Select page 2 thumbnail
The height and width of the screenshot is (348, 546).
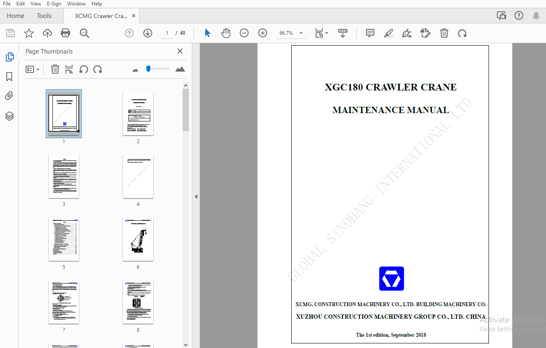[x=138, y=113]
